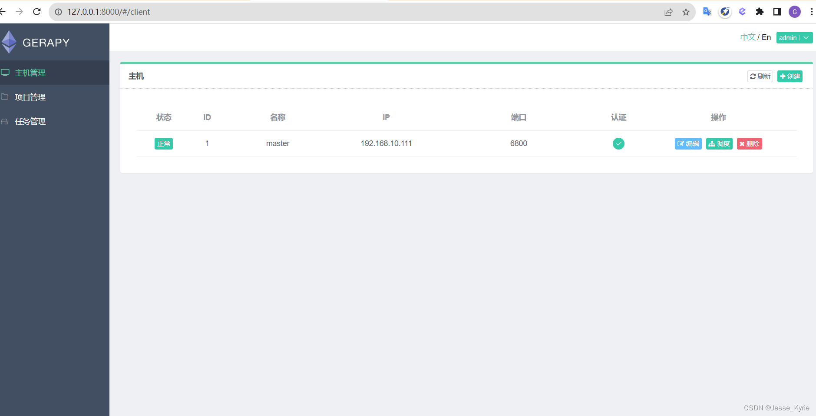This screenshot has width=816, height=416.
Task: Click the browser reload button
Action: click(x=37, y=12)
